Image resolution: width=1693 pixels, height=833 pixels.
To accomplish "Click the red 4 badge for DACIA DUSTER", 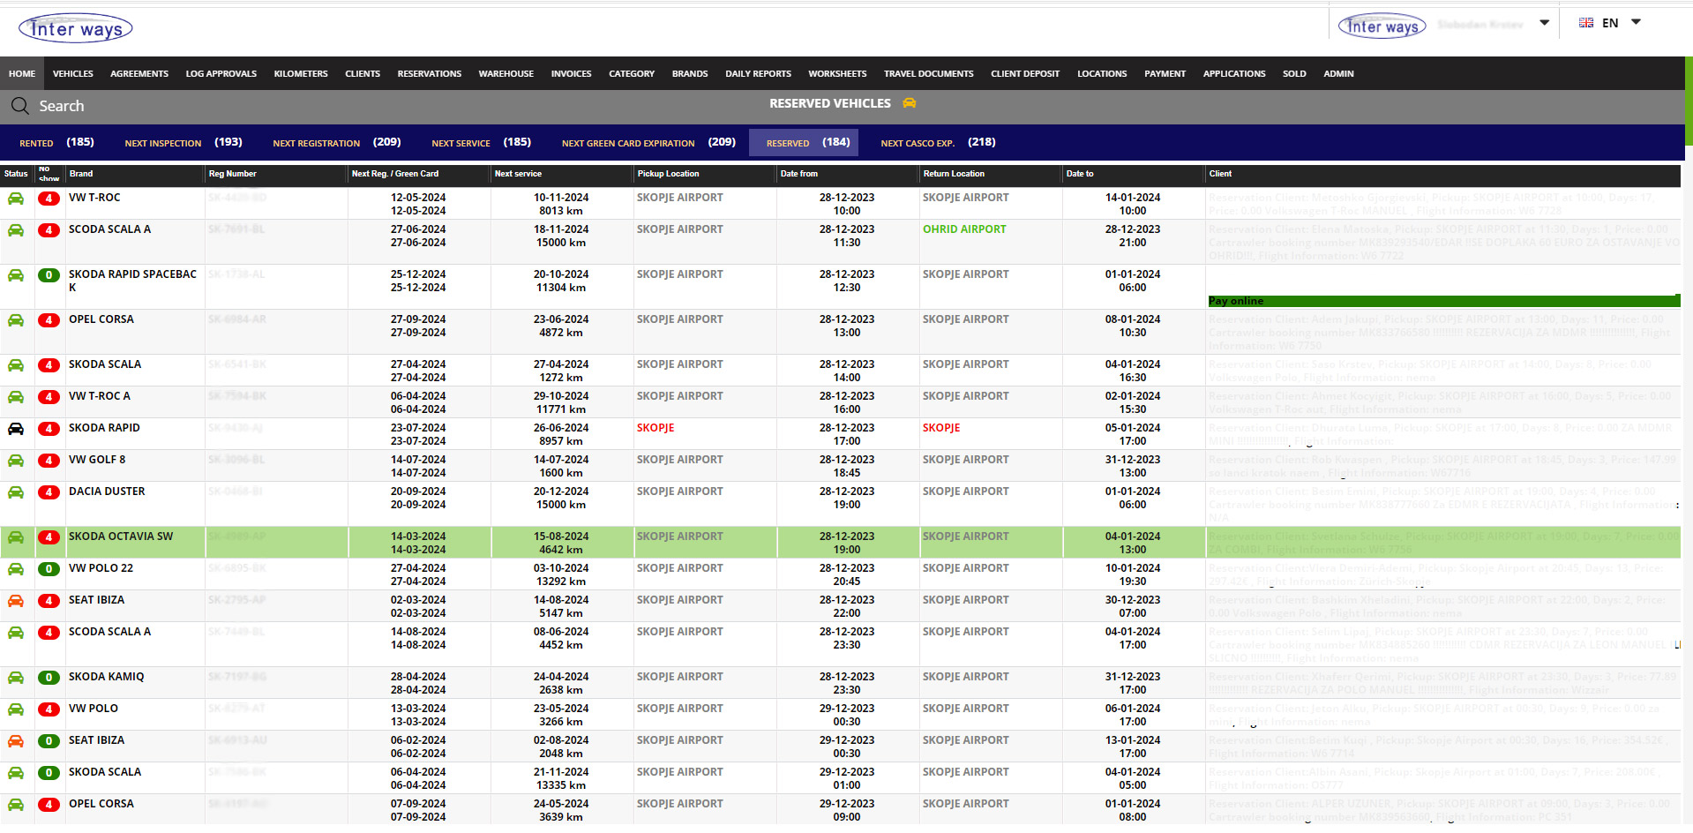I will click(49, 492).
